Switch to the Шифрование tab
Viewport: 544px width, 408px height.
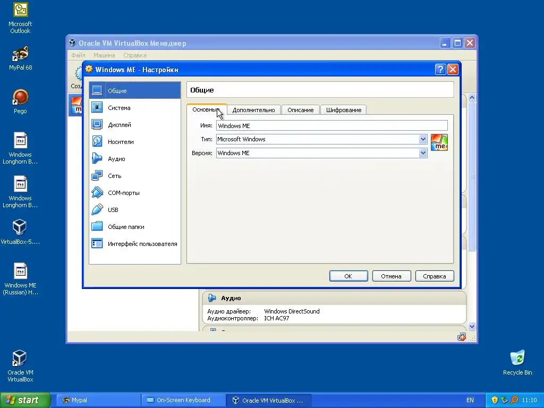point(344,110)
